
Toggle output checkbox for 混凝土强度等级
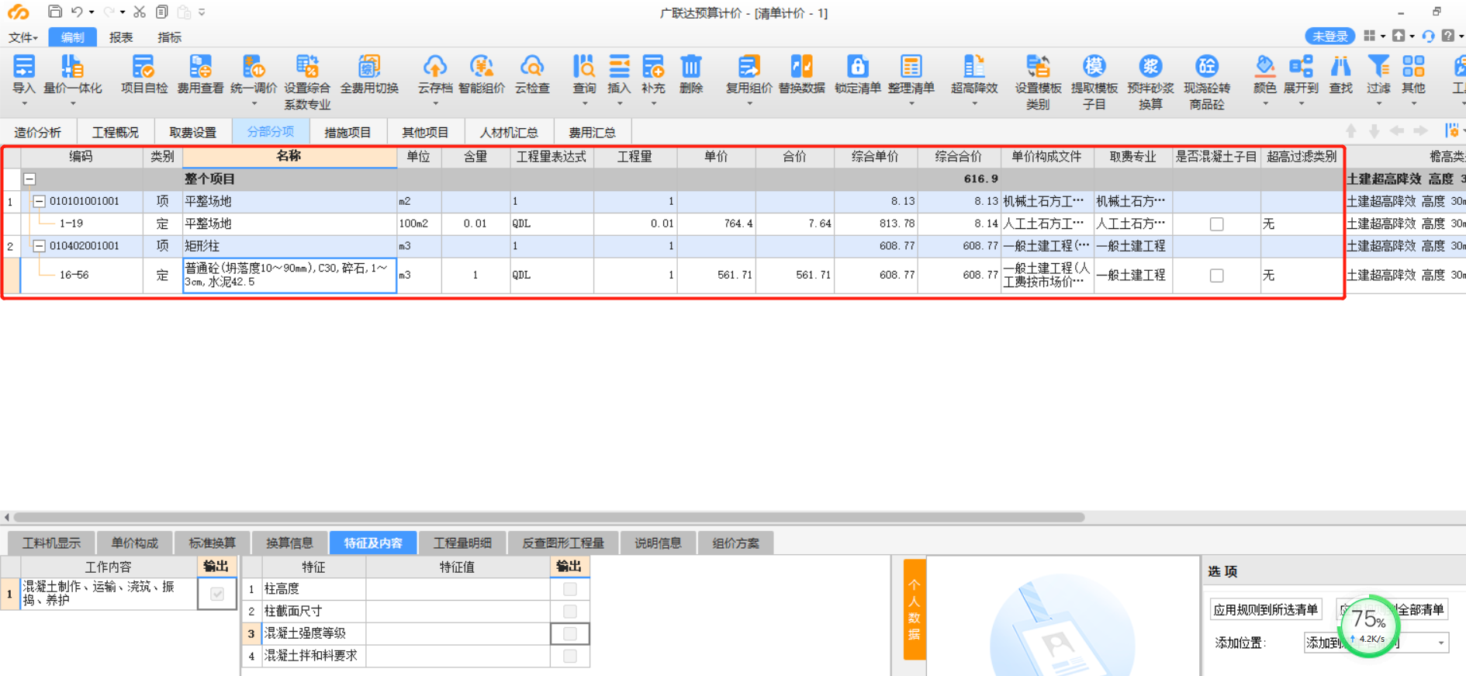[x=570, y=634]
